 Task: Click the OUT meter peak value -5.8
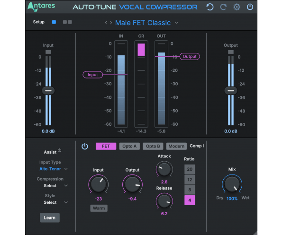161,131
